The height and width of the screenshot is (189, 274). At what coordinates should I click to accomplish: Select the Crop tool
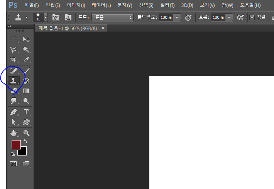click(x=14, y=60)
